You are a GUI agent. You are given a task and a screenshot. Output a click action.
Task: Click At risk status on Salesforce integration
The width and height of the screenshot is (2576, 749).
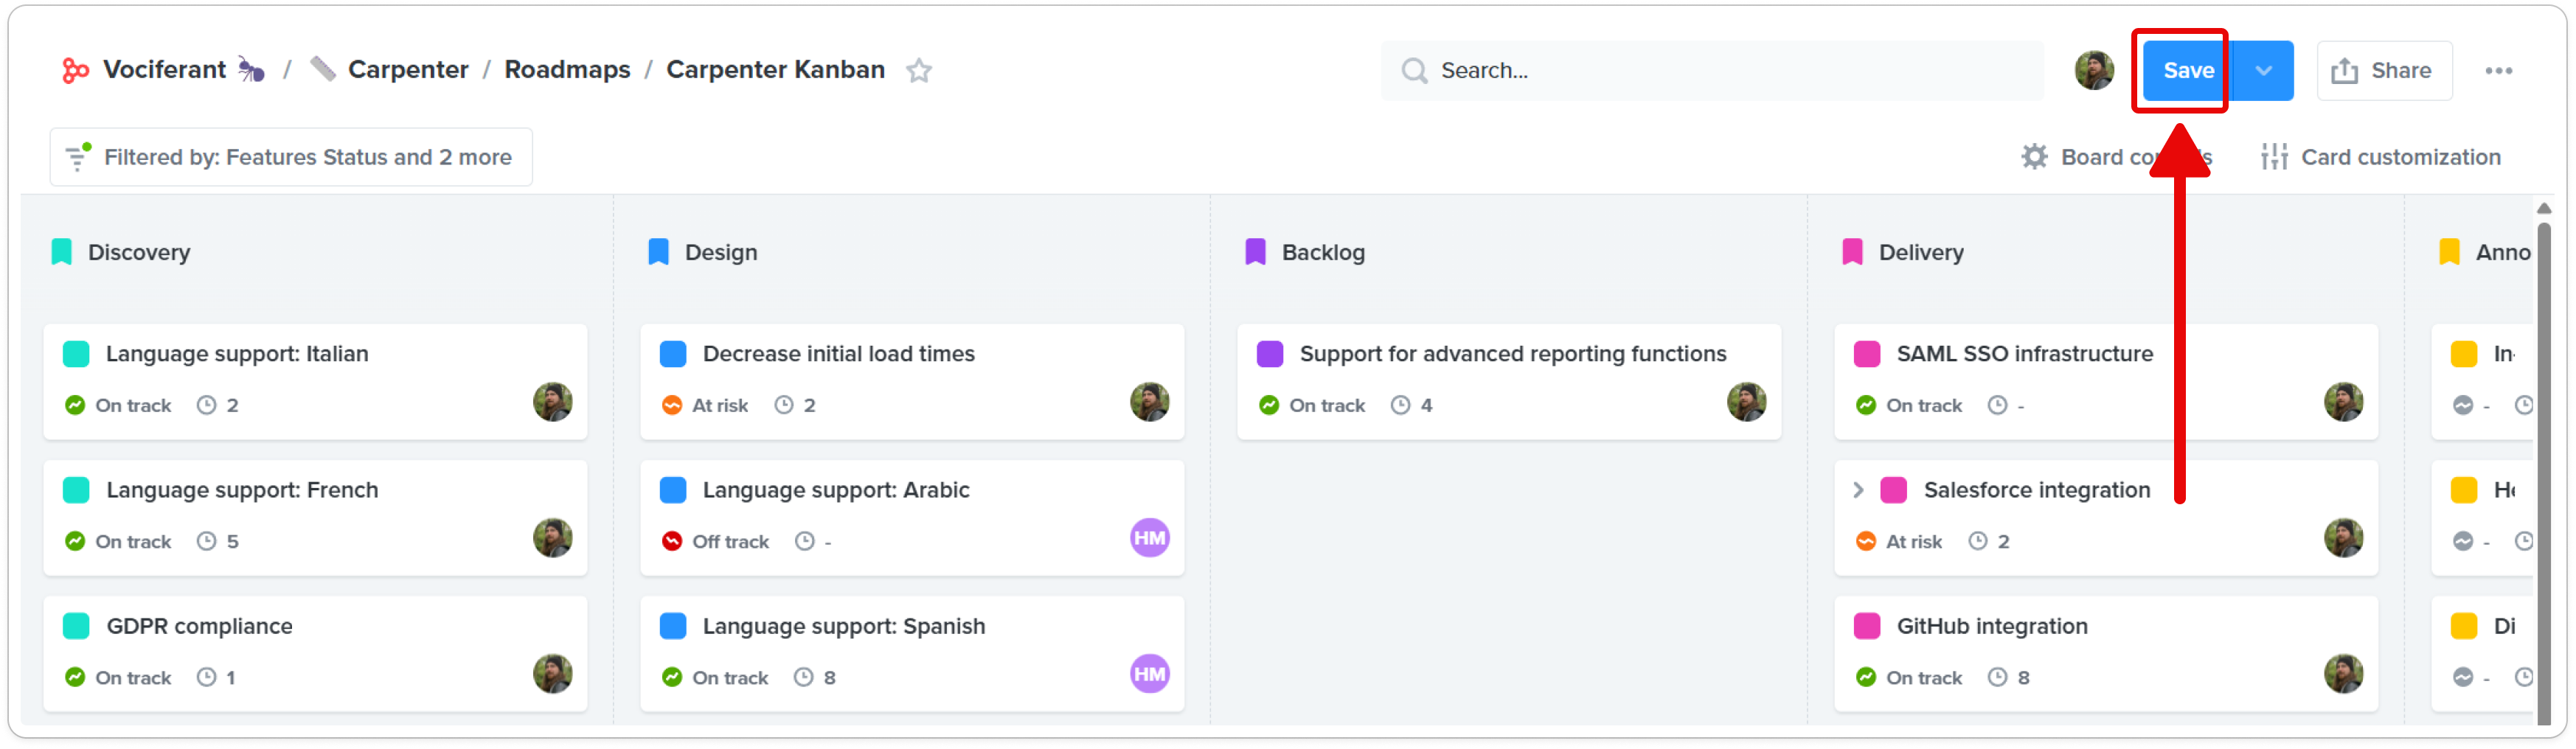(x=1899, y=541)
